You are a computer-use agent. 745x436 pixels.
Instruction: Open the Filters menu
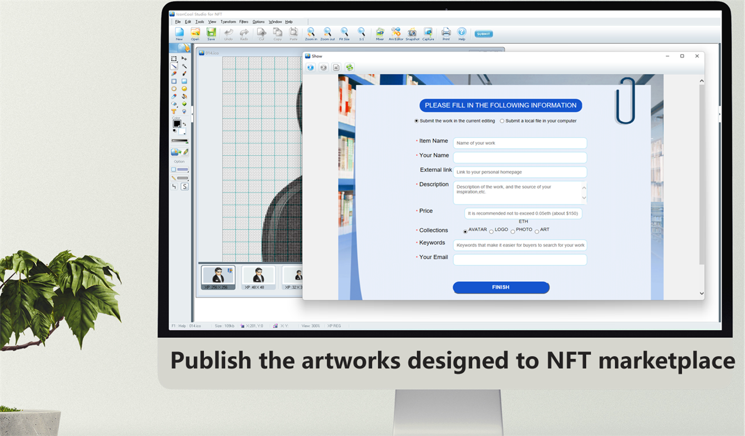tap(244, 22)
